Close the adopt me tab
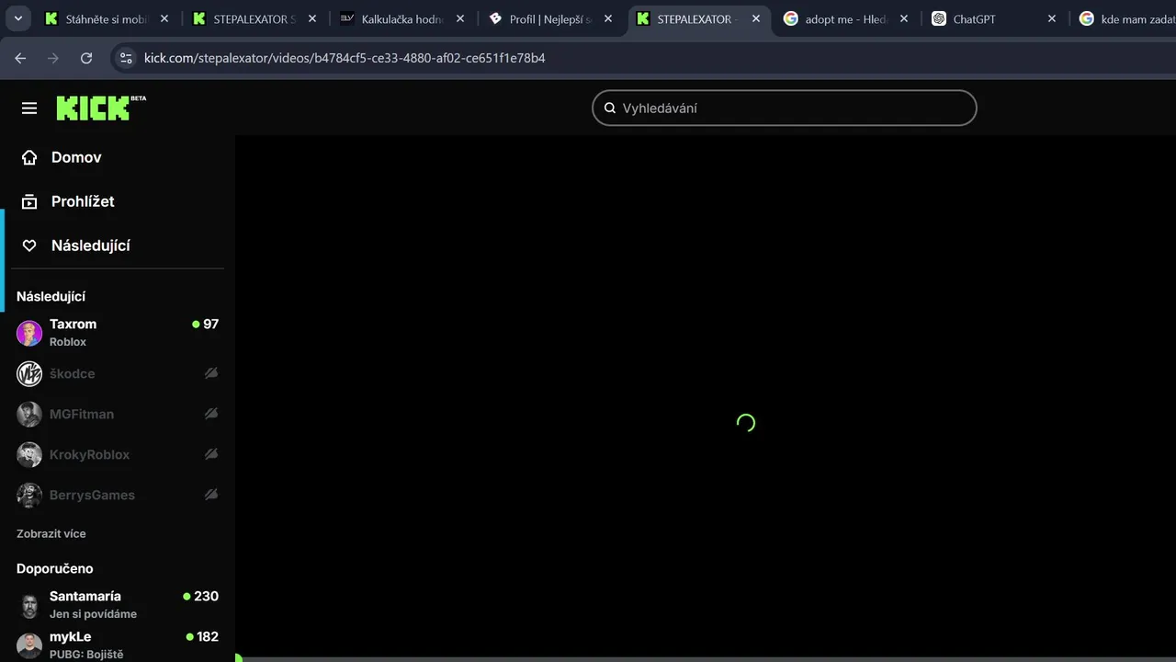 tap(904, 18)
